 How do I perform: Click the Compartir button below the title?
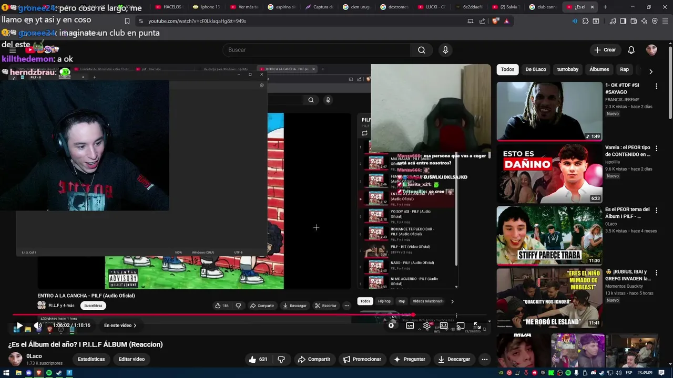pyautogui.click(x=314, y=359)
